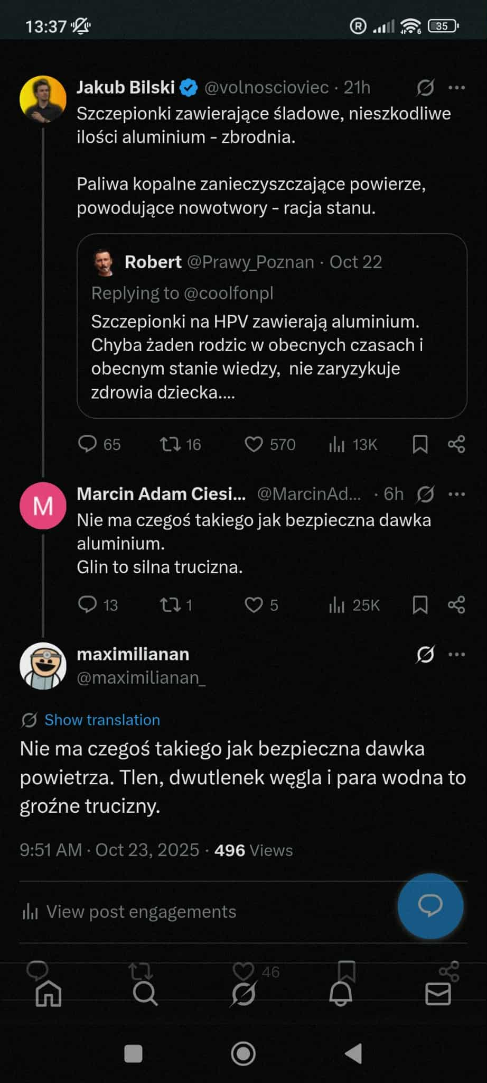Viewport: 487px width, 1083px height.
Task: Go to Home tab
Action: coord(49,995)
